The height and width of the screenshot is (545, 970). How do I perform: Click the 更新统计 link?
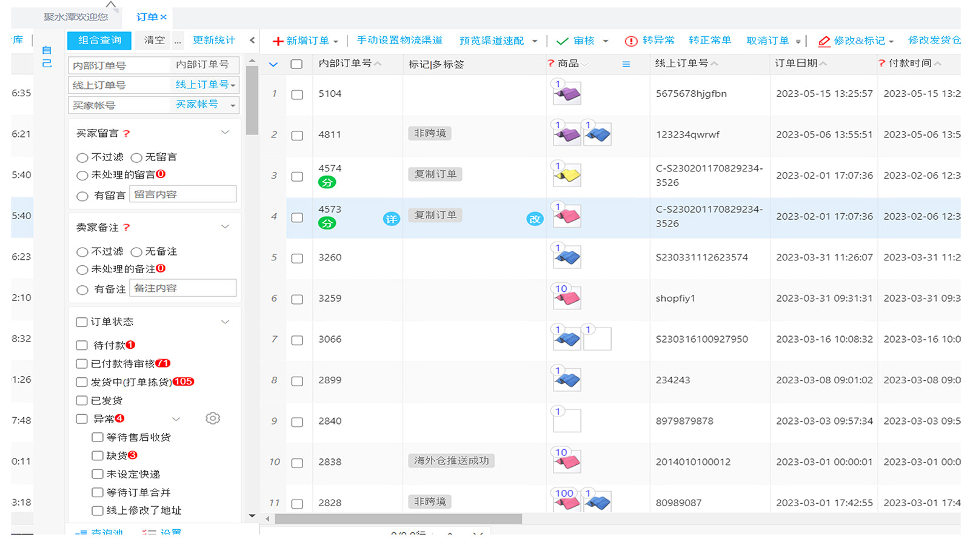click(214, 41)
